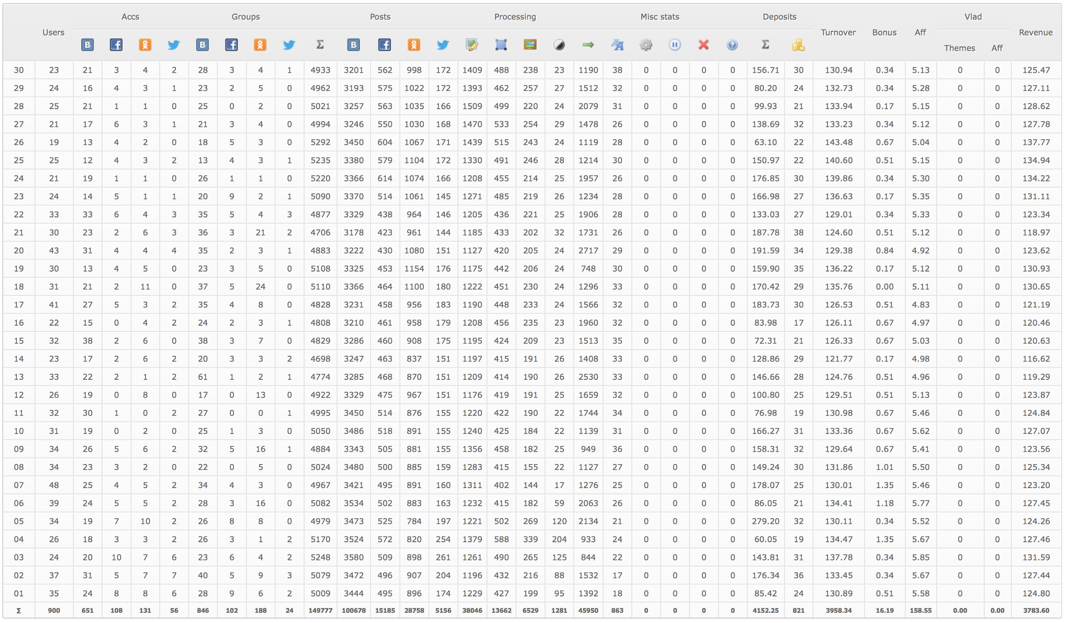This screenshot has height=623, width=1065.
Task: Click the Odnoklassniki icon under Posts
Action: coord(414,45)
